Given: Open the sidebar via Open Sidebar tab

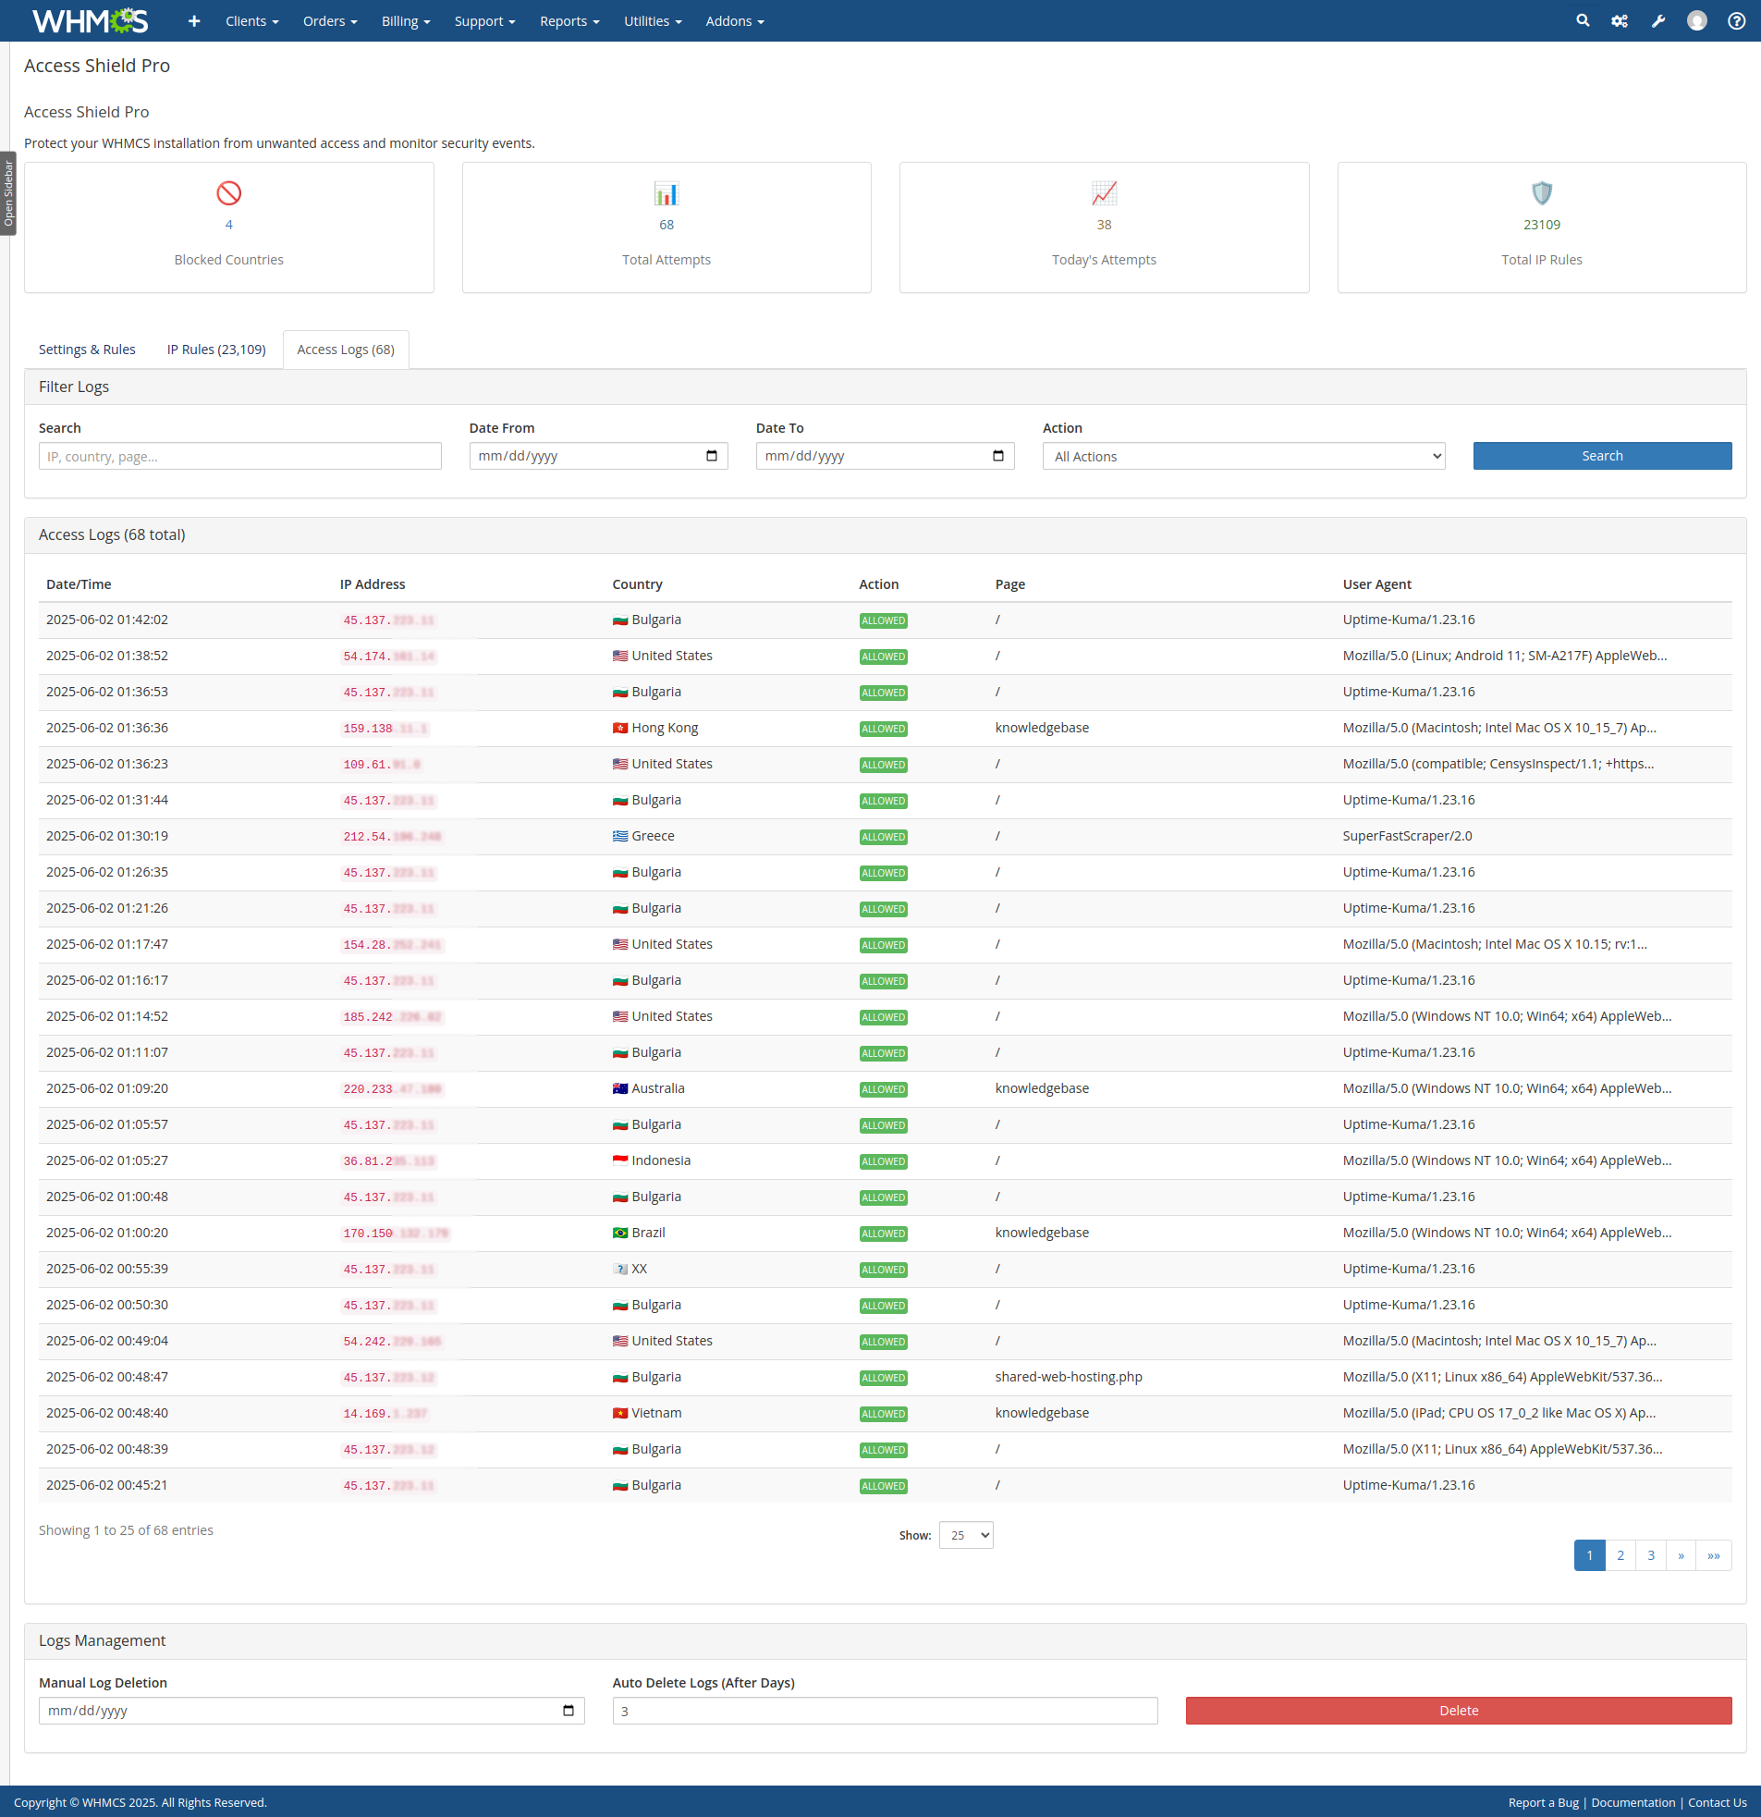Looking at the screenshot, I should 8,193.
